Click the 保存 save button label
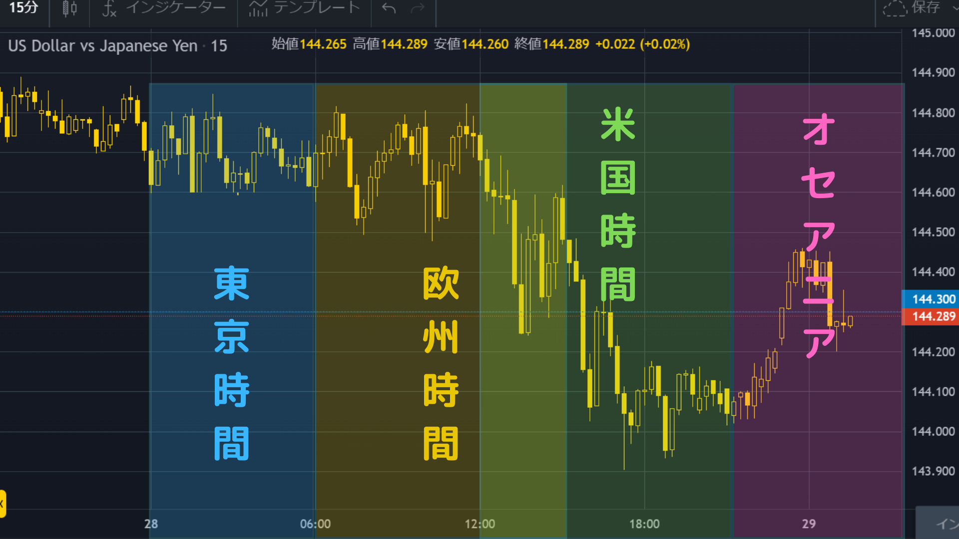959x539 pixels. pos(926,7)
